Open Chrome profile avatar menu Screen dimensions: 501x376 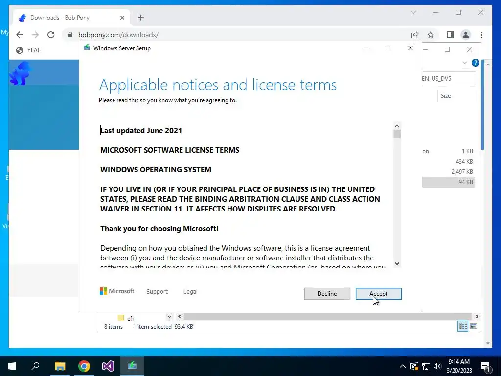[466, 35]
